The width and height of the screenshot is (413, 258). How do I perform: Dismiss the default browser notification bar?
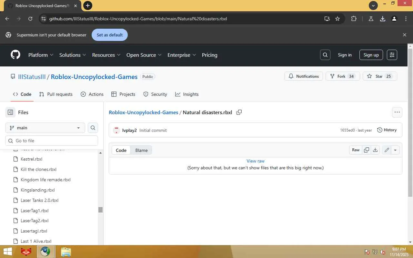(405, 35)
